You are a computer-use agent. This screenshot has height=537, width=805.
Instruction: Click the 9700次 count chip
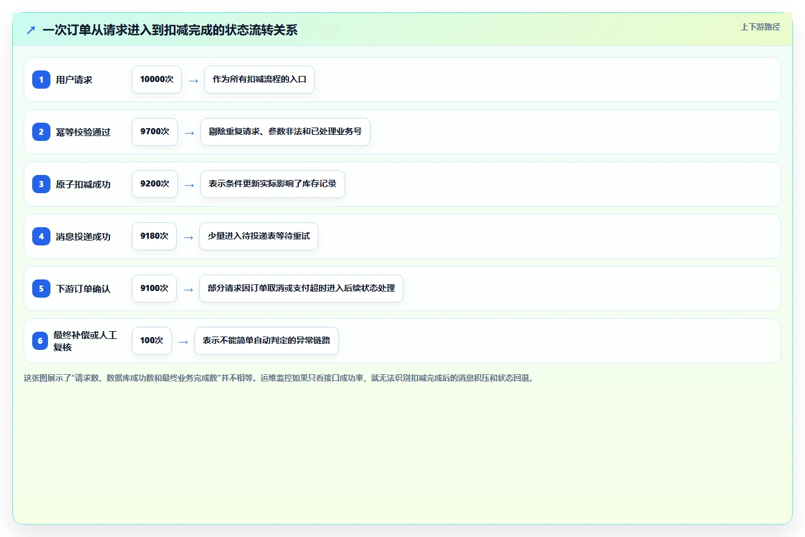(155, 132)
